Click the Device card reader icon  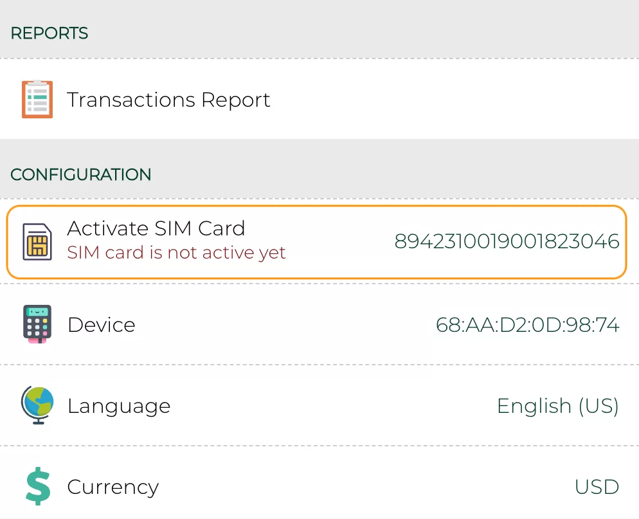(x=37, y=323)
